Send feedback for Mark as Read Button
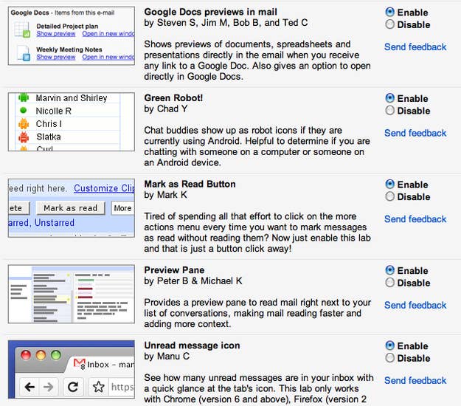461x406 pixels. click(415, 219)
